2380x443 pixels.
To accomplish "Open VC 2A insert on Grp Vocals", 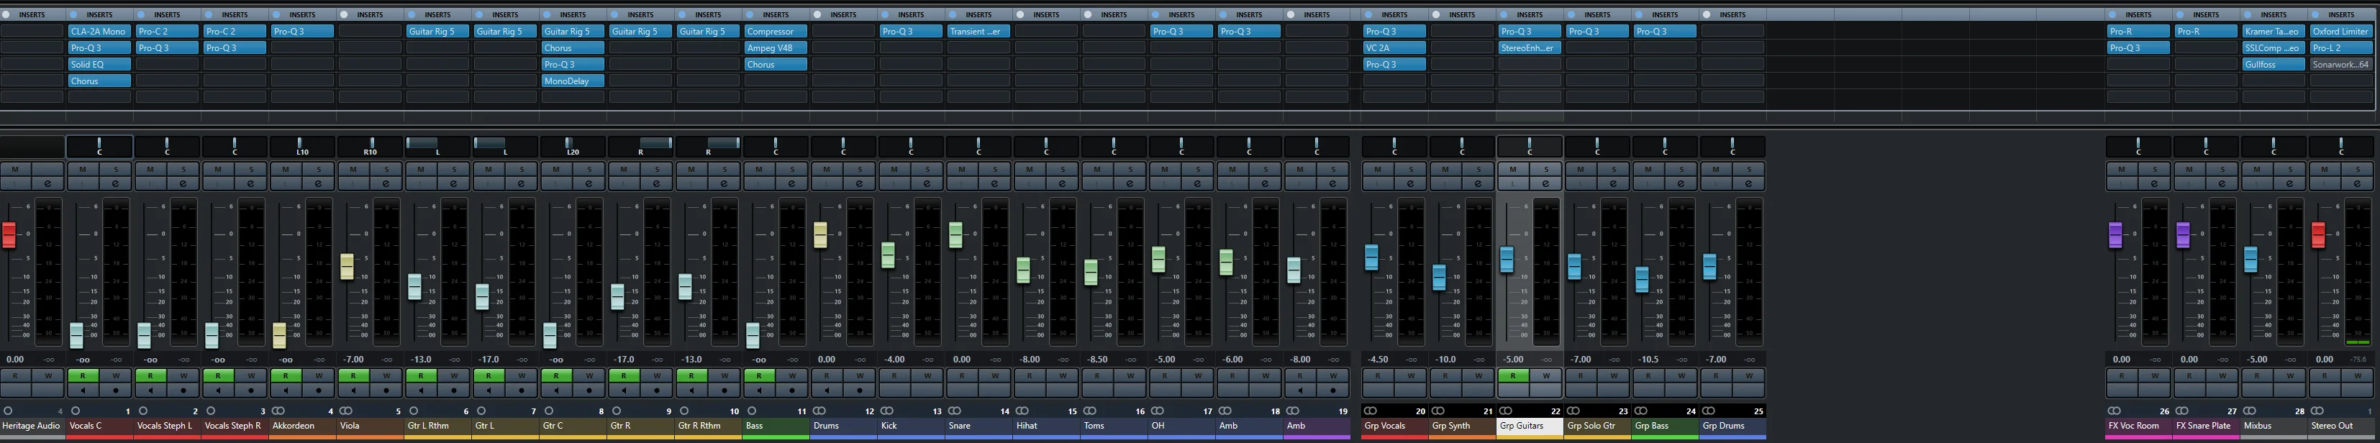I will point(1394,48).
